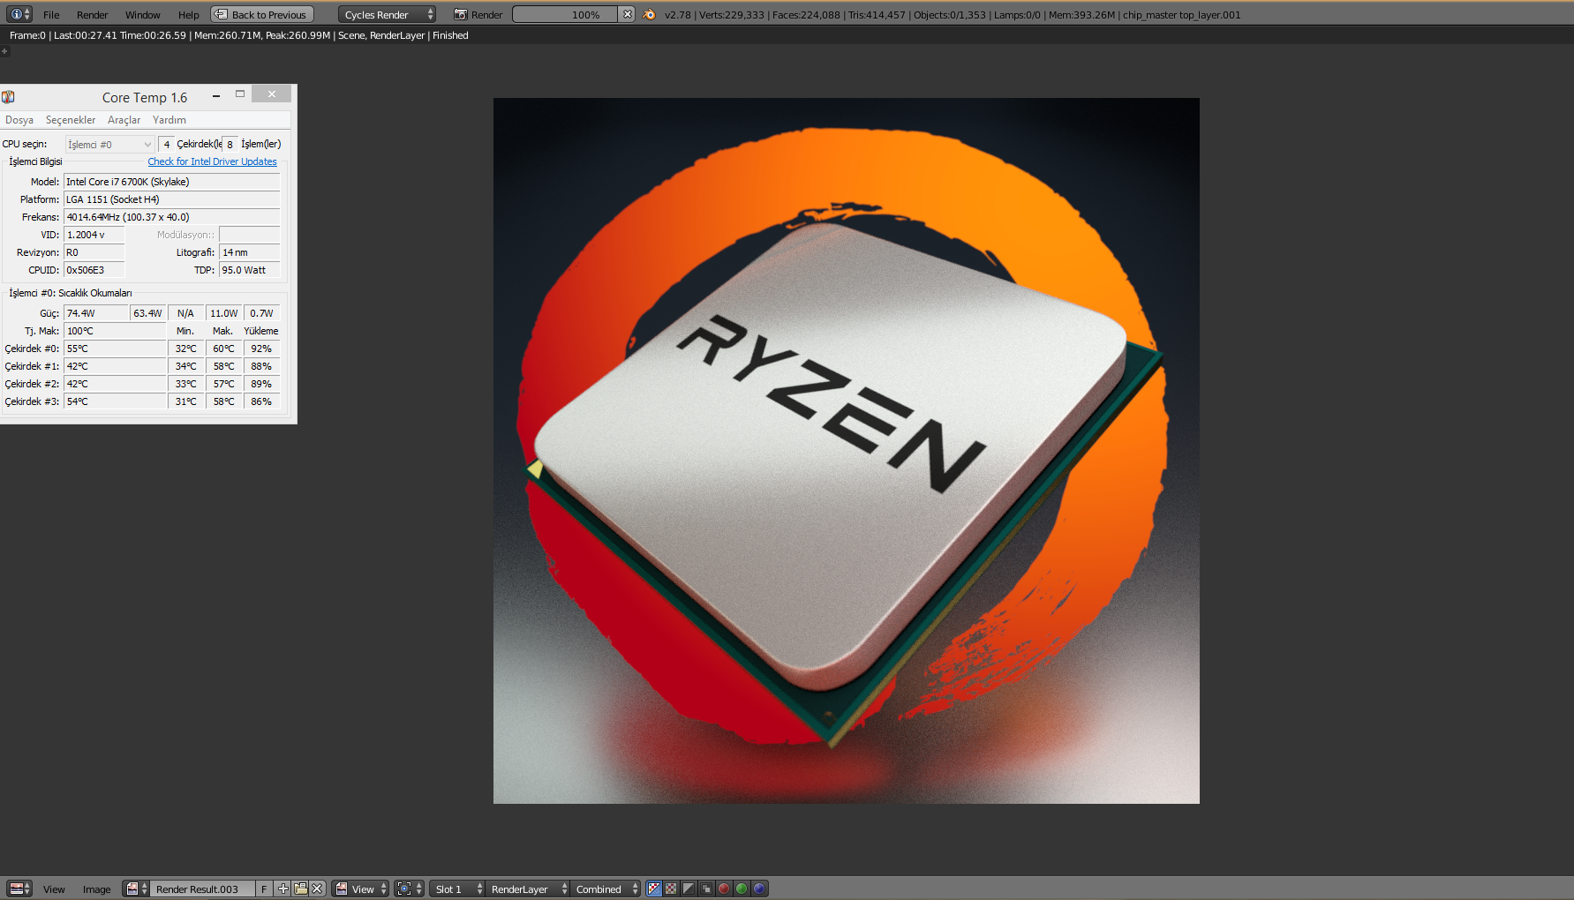The width and height of the screenshot is (1574, 900).
Task: Toggle Alpha channel display icon
Action: click(x=689, y=889)
